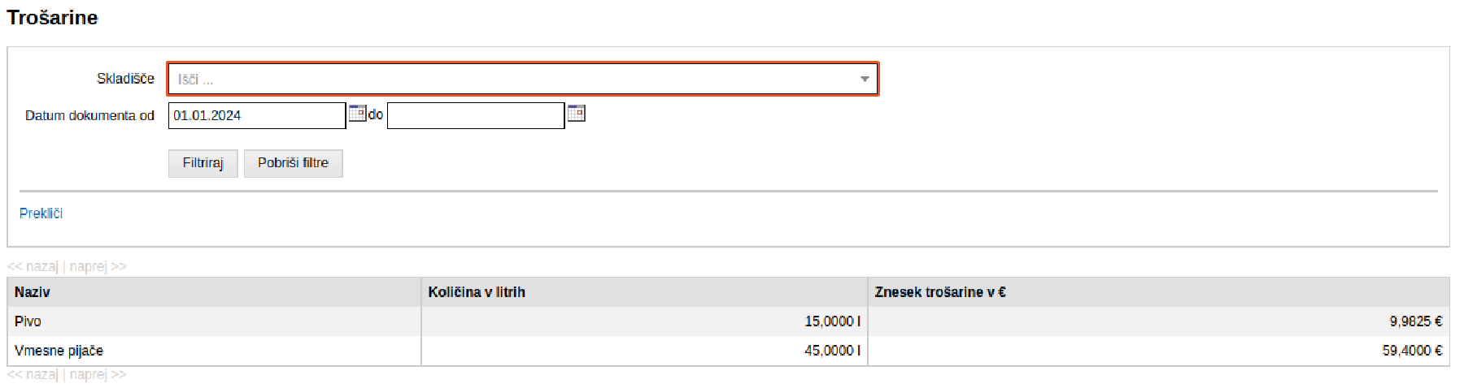1464x388 pixels.
Task: Select the Pivo row name
Action: point(28,321)
